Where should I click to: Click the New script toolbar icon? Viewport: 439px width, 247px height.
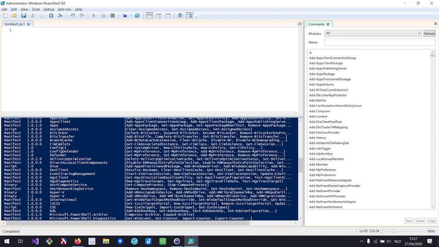pos(5,15)
